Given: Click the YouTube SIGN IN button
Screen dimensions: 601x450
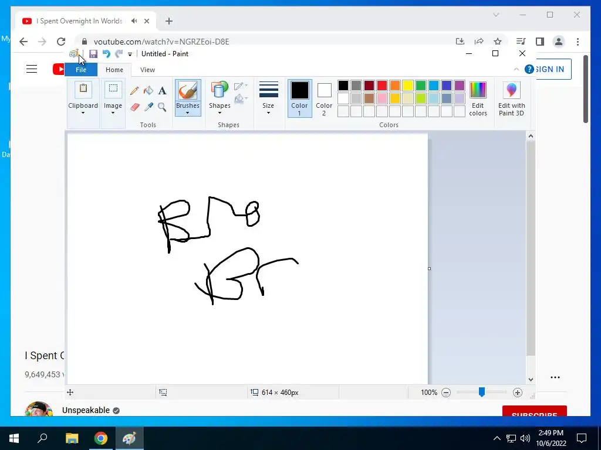Looking at the screenshot, I should click(552, 69).
